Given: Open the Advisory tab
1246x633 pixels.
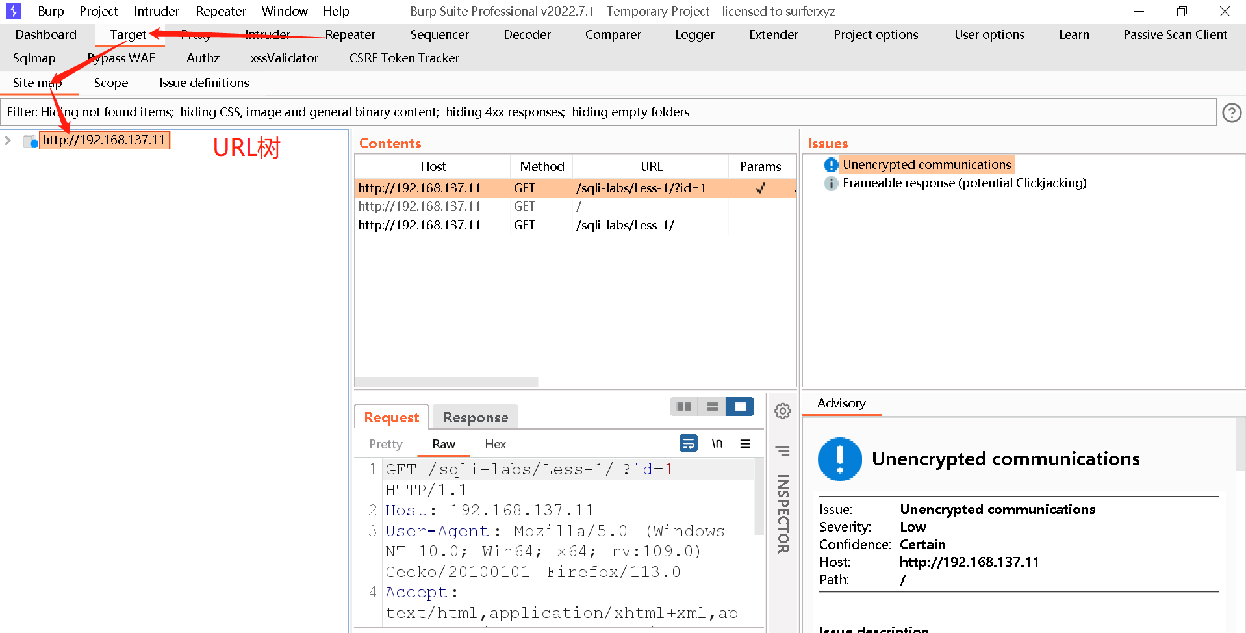Looking at the screenshot, I should click(x=841, y=403).
